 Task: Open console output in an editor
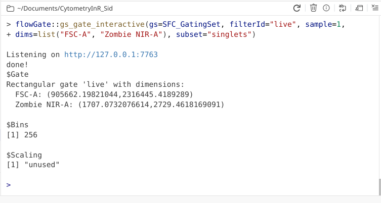tap(359, 8)
